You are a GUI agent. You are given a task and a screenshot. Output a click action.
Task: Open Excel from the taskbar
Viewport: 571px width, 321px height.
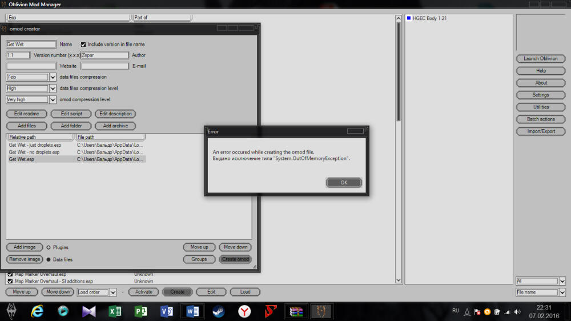[x=115, y=311]
